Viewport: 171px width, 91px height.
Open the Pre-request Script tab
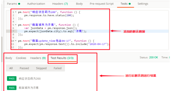[x=102, y=4]
